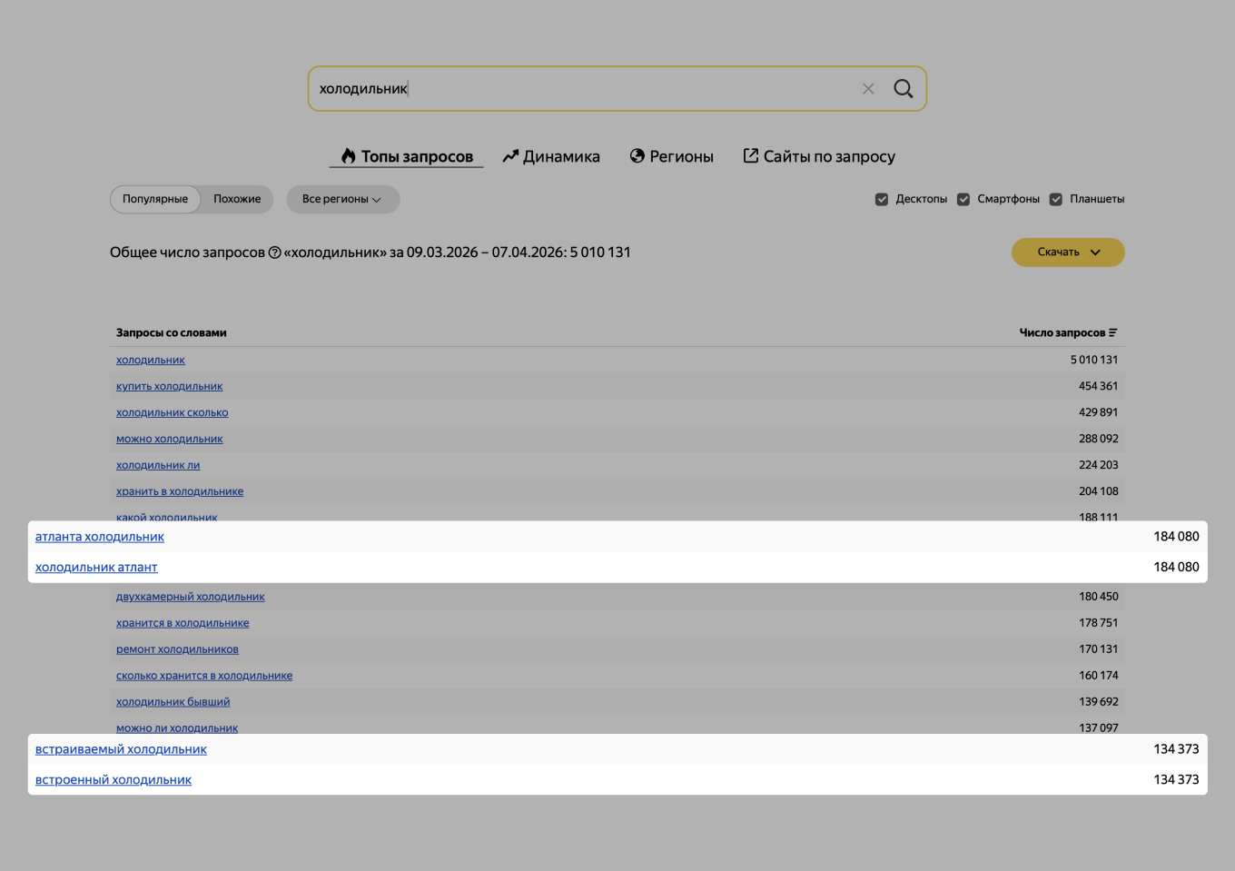Open the Скачать download dropdown
This screenshot has height=871, width=1235.
click(x=1068, y=252)
